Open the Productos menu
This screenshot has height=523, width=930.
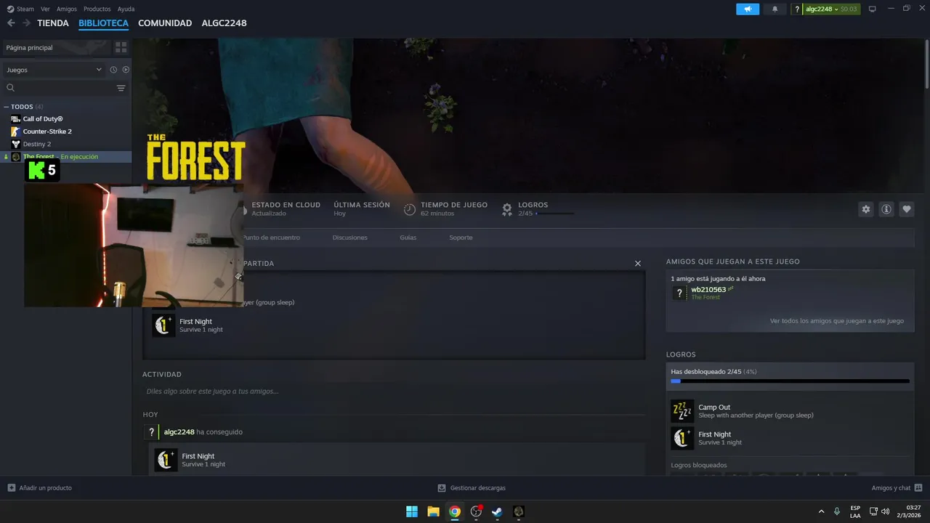(x=97, y=9)
